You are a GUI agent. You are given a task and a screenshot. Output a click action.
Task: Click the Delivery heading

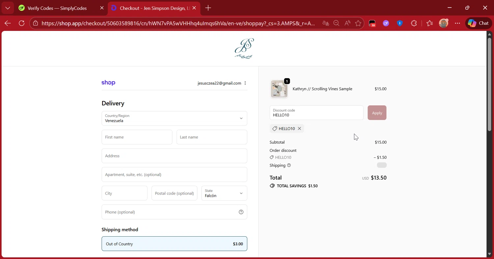(113, 103)
